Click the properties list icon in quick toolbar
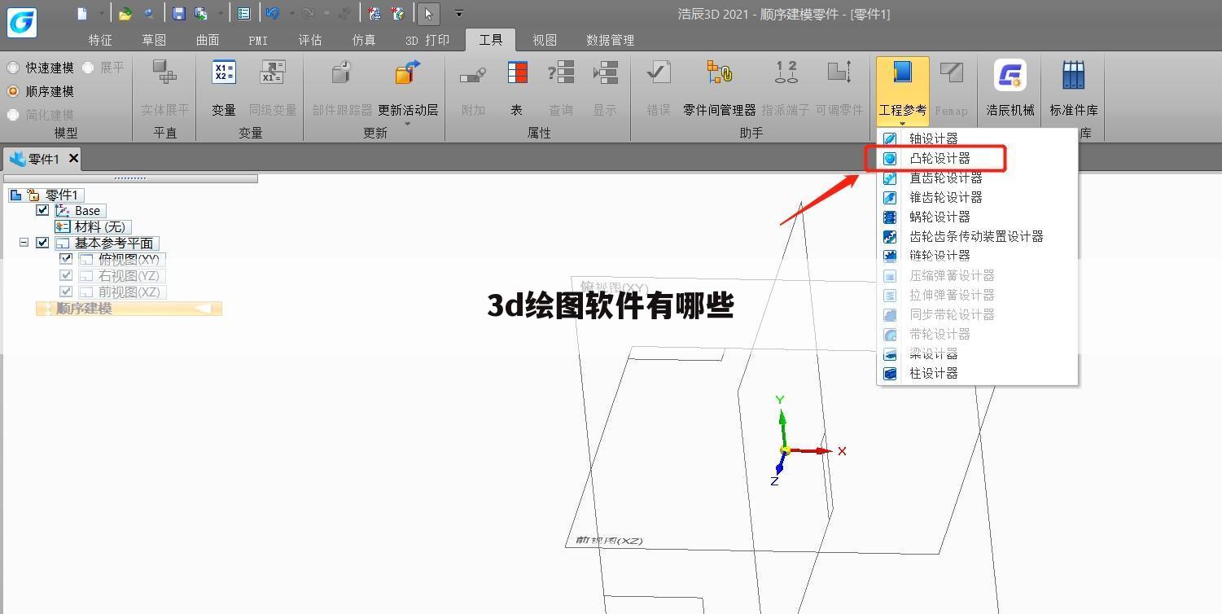Image resolution: width=1222 pixels, height=614 pixels. [243, 13]
